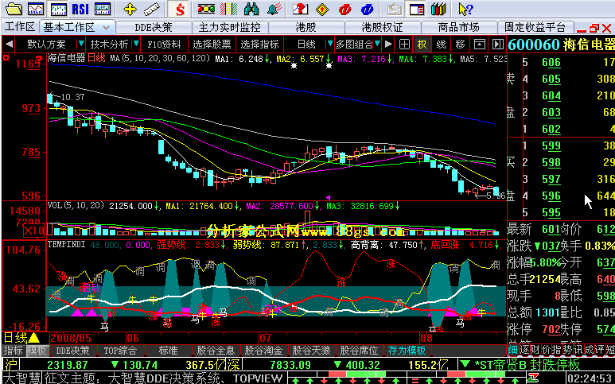
Task: Click the small window frame icon
Action: pos(479,44)
